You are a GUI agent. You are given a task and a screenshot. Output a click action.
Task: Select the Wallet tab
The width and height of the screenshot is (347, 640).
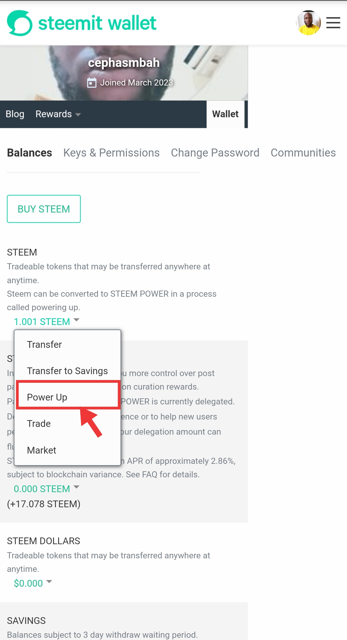coord(225,114)
